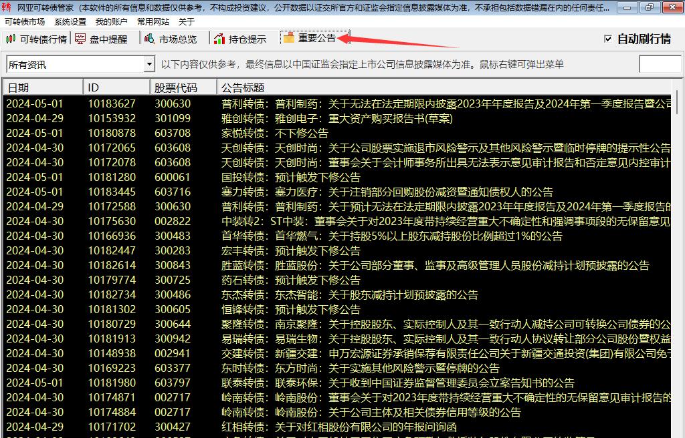Toggle the 自动刷行情 checkbox
The image size is (685, 438).
[x=607, y=39]
